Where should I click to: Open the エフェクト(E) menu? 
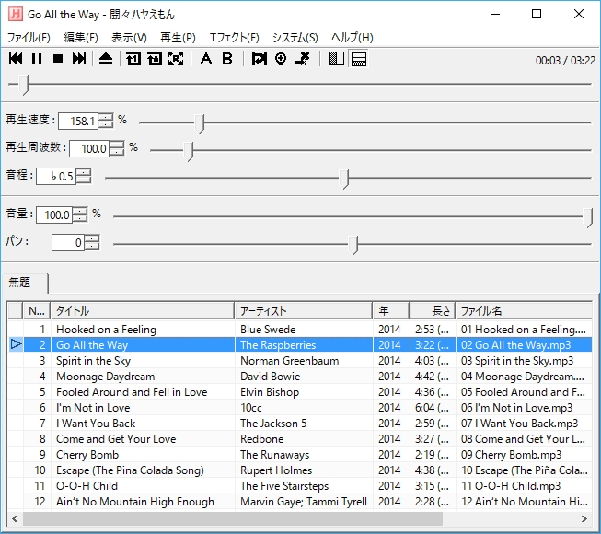click(x=234, y=38)
